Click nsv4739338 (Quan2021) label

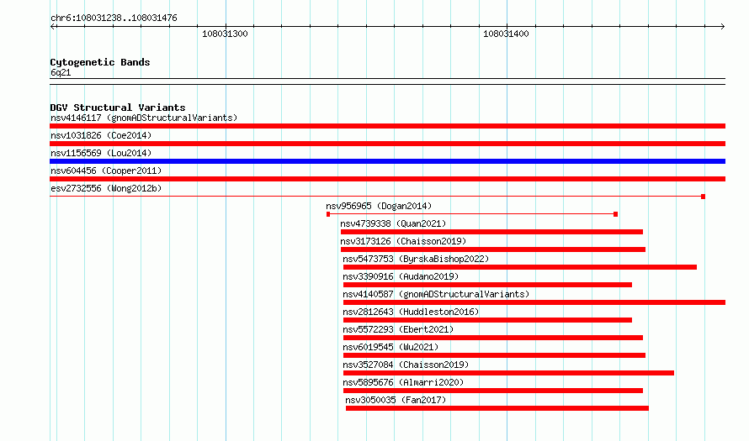click(x=393, y=223)
